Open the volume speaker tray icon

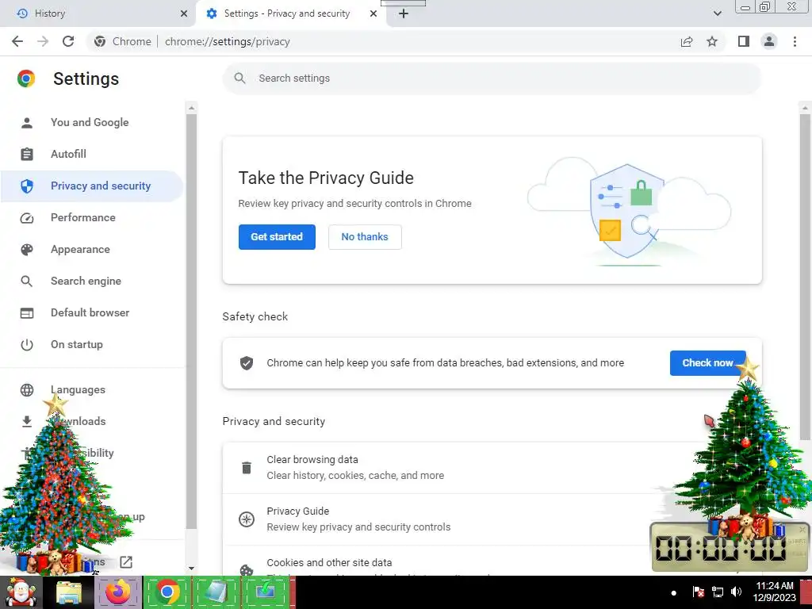click(x=737, y=592)
